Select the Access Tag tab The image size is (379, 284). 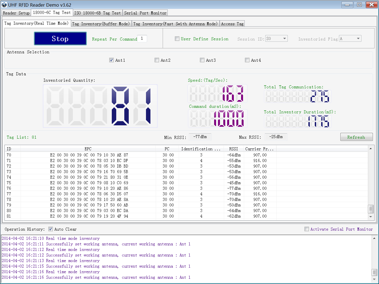232,24
